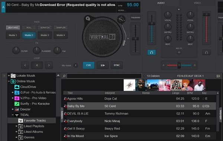223x141 pixels.
Task: Expand the Liked Albums node
Action: pyautogui.click(x=16, y=132)
